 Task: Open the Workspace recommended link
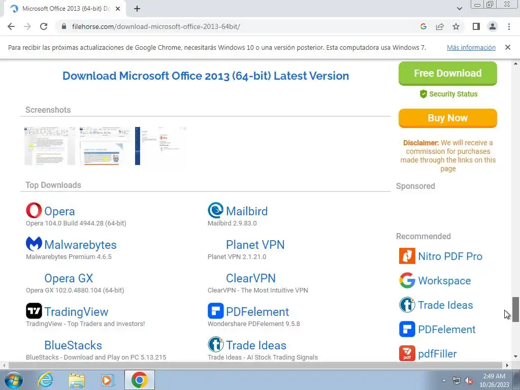[x=444, y=280]
